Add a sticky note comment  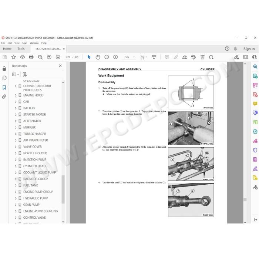click(167, 57)
